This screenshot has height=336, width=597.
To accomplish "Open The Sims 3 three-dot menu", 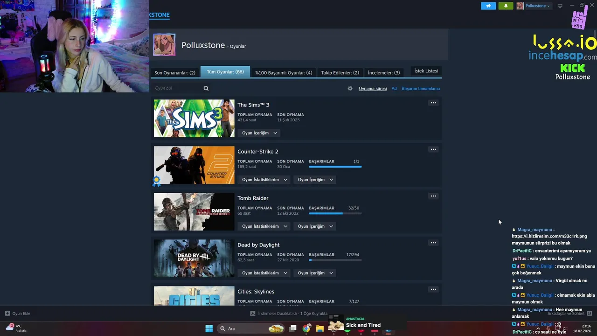I will click(433, 103).
